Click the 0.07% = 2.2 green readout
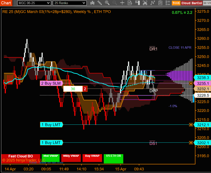This screenshot has height=173, width=211. [x=182, y=12]
